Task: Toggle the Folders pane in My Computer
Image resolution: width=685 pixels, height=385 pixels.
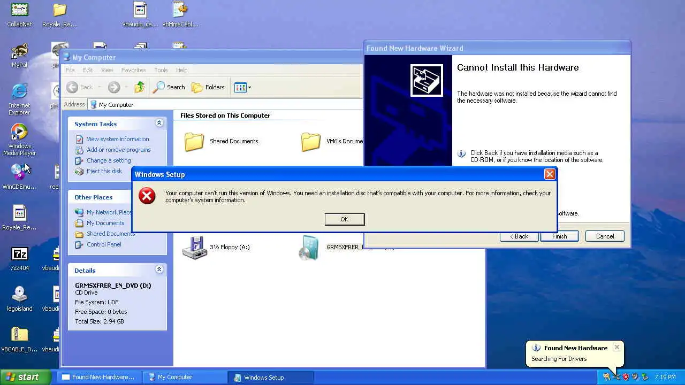Action: click(208, 87)
